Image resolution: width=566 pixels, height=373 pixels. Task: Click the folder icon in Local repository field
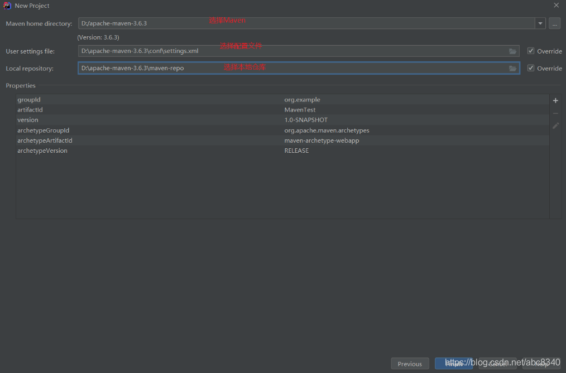pyautogui.click(x=512, y=68)
